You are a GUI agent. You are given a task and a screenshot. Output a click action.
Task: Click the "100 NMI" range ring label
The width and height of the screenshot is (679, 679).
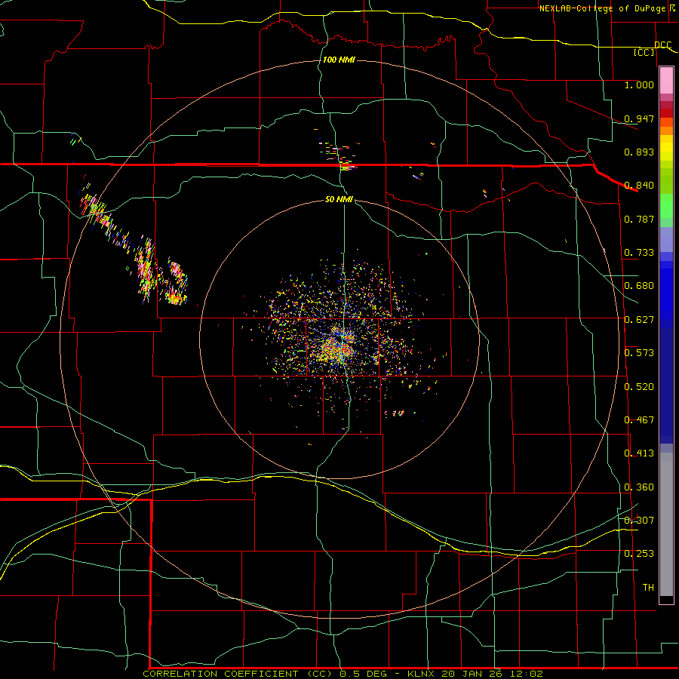click(339, 60)
